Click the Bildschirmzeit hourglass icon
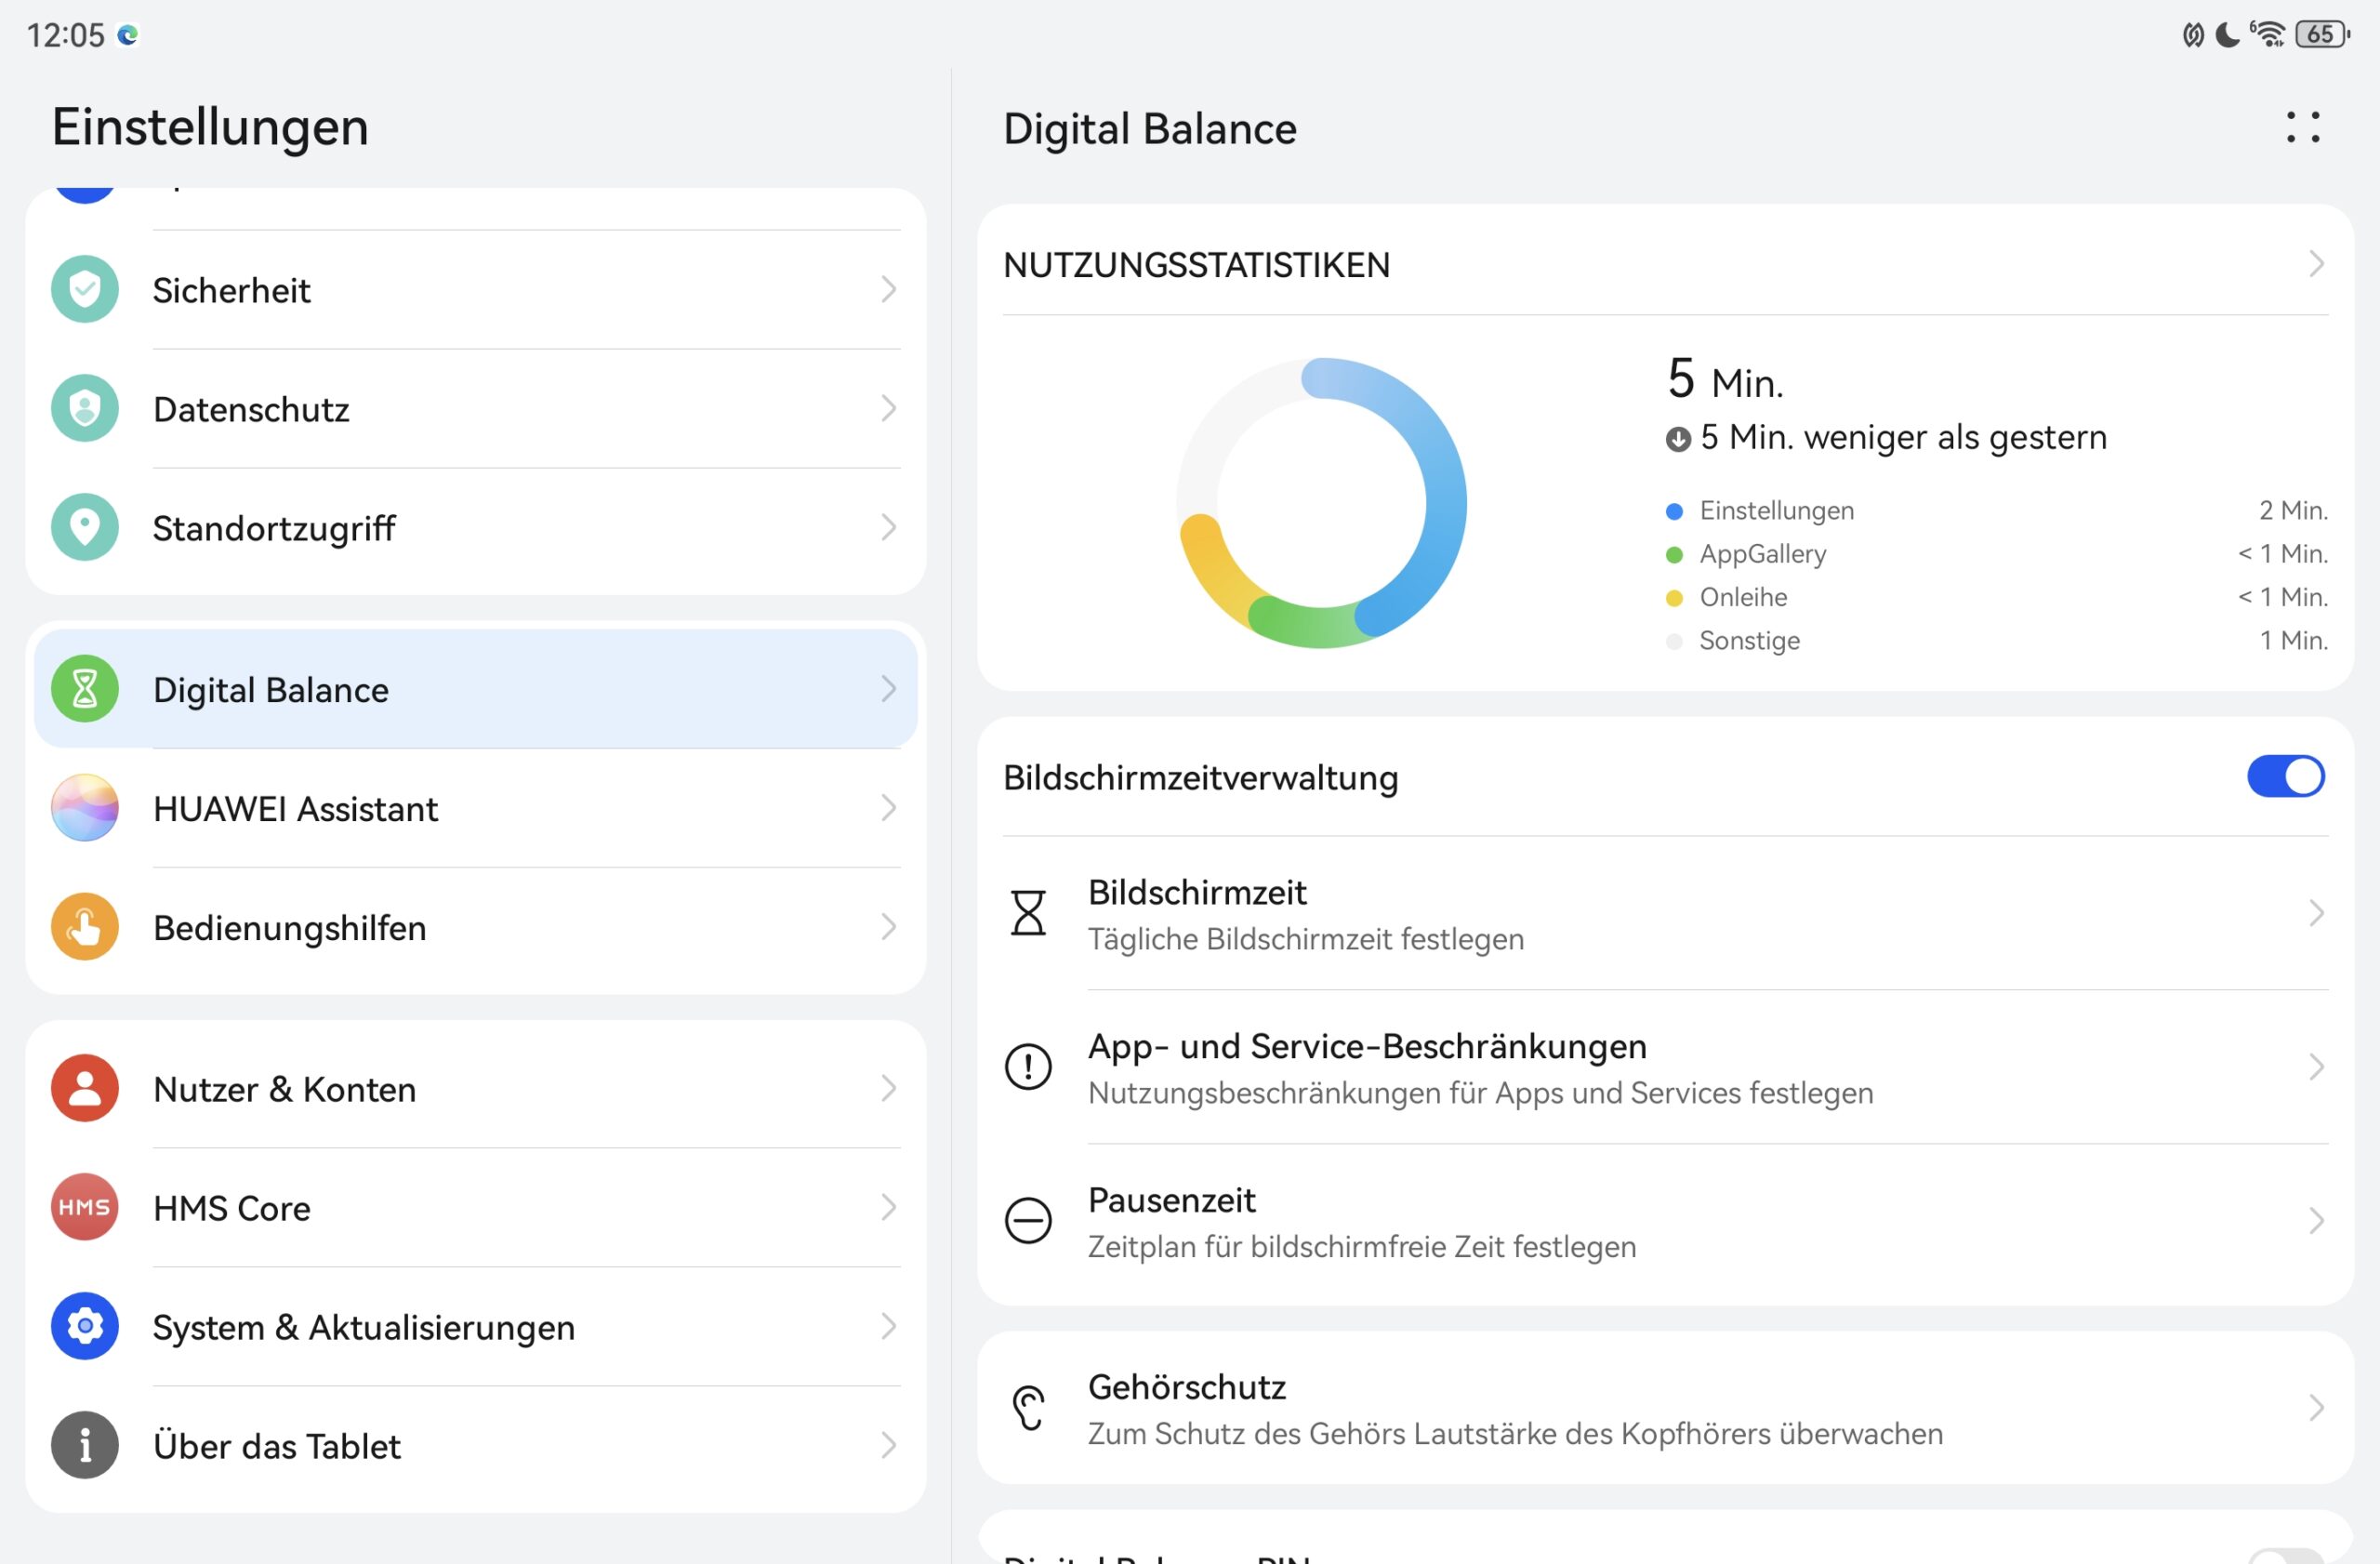 [1028, 913]
